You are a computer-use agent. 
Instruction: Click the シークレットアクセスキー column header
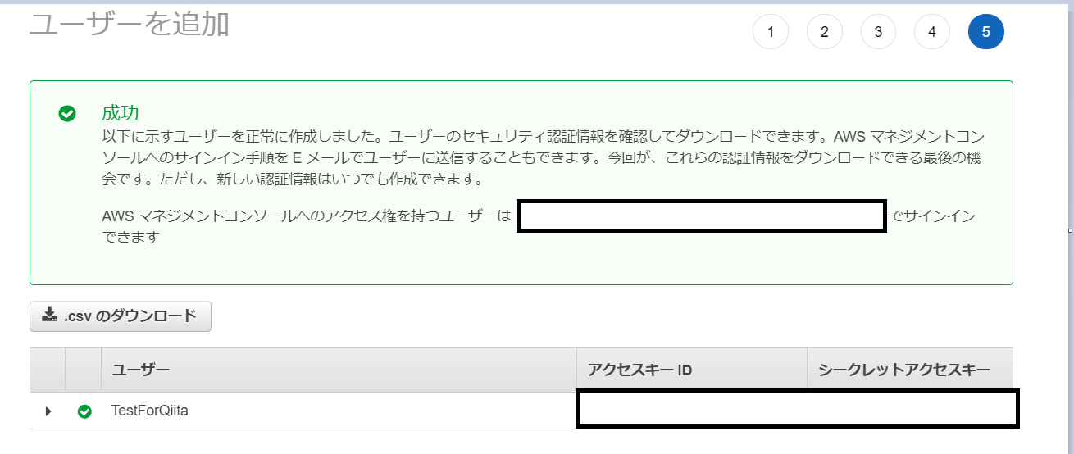point(910,370)
